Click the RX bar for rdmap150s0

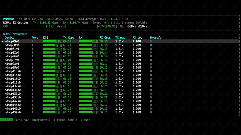tap(88, 112)
